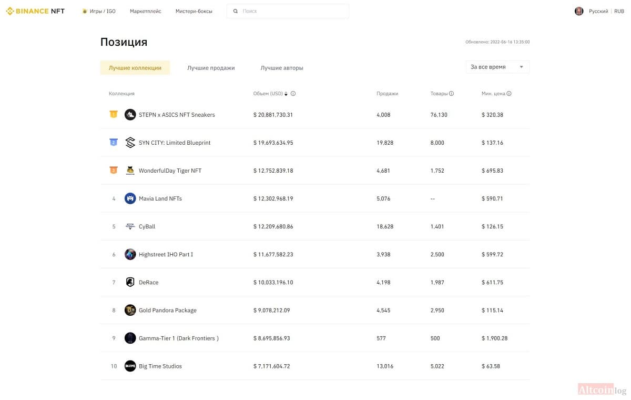Open the RUB currency selector
Image resolution: width=631 pixels, height=400 pixels.
[x=619, y=11]
